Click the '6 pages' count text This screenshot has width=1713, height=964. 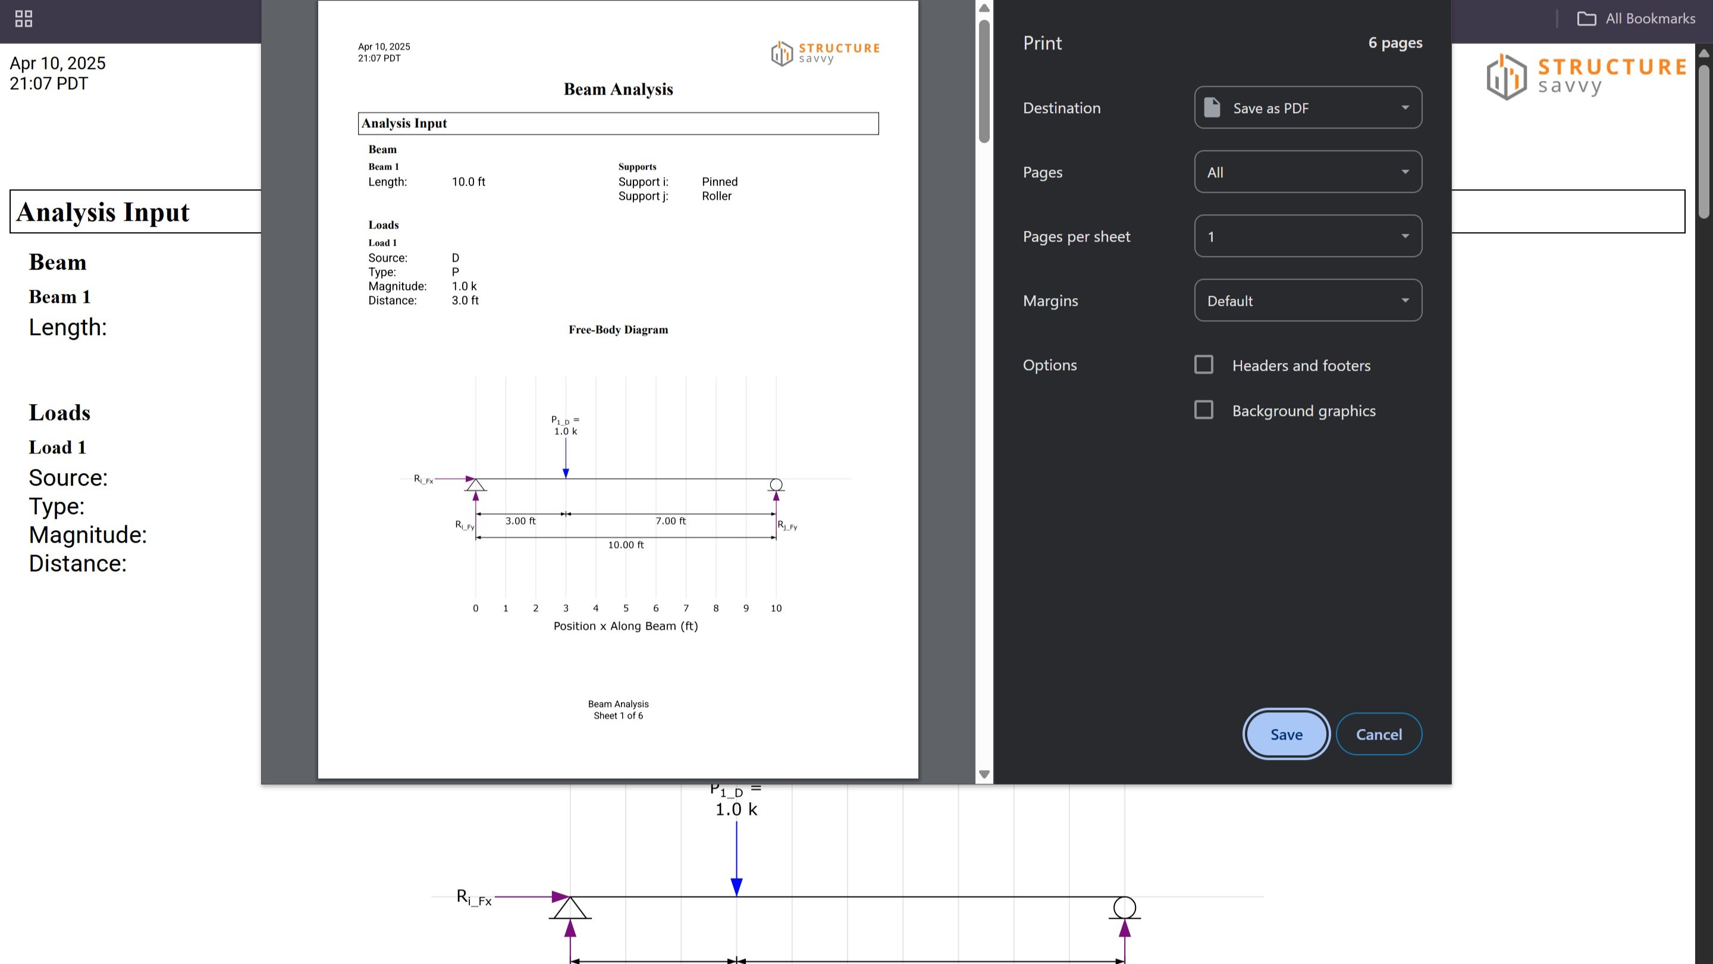coord(1395,43)
